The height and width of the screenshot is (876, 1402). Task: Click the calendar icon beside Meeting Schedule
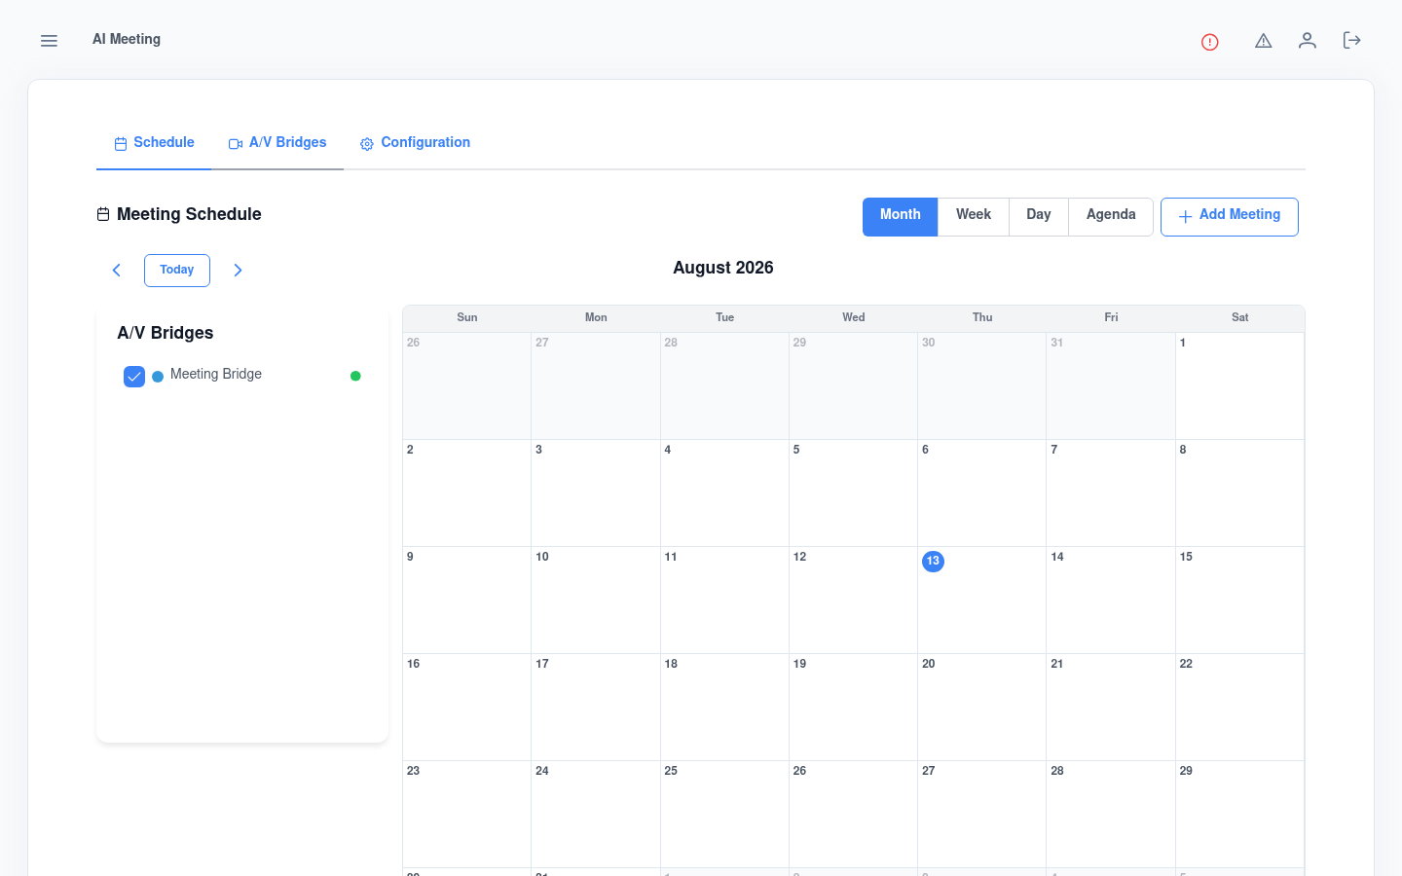103,214
